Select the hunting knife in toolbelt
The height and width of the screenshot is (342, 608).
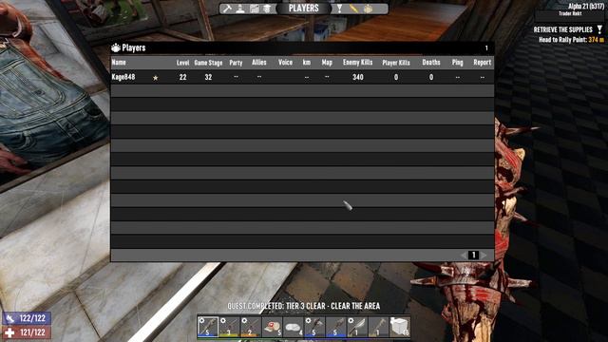point(357,327)
